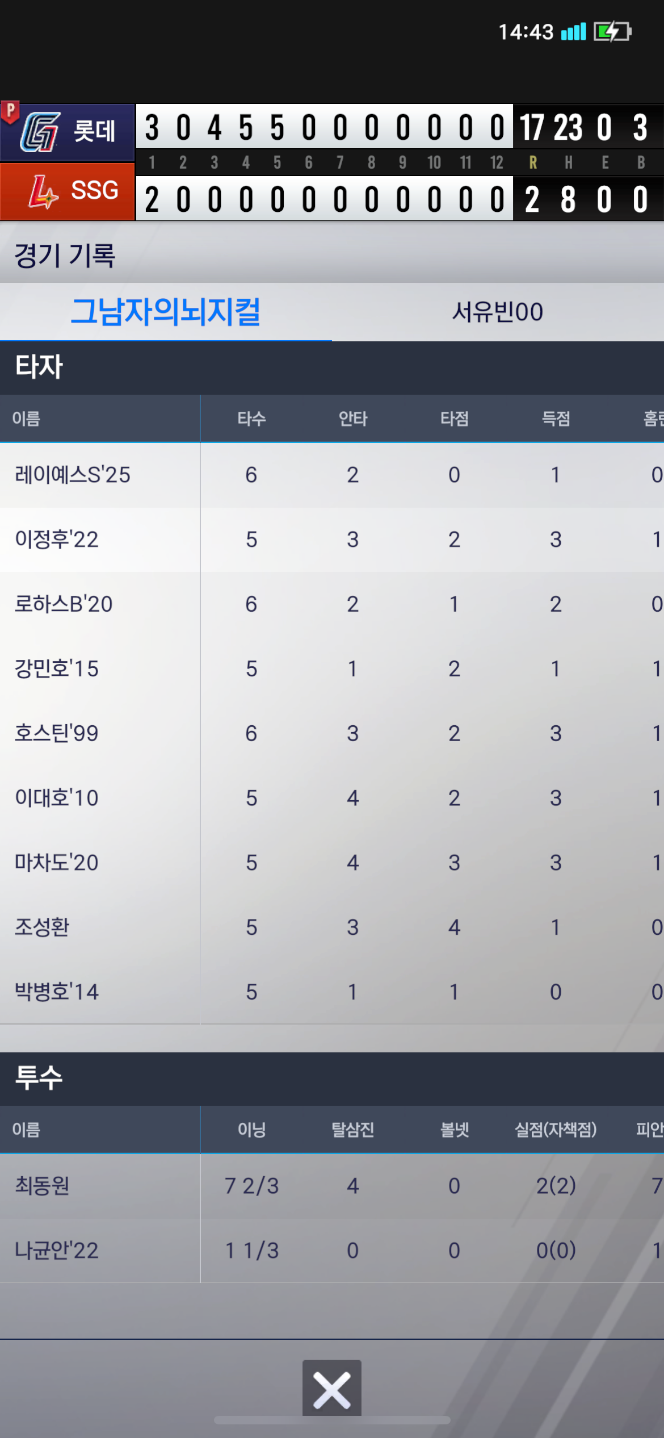Screen dimensions: 664x1438
Task: Switch to the 그남자의뇌지컬 tab
Action: 166,312
